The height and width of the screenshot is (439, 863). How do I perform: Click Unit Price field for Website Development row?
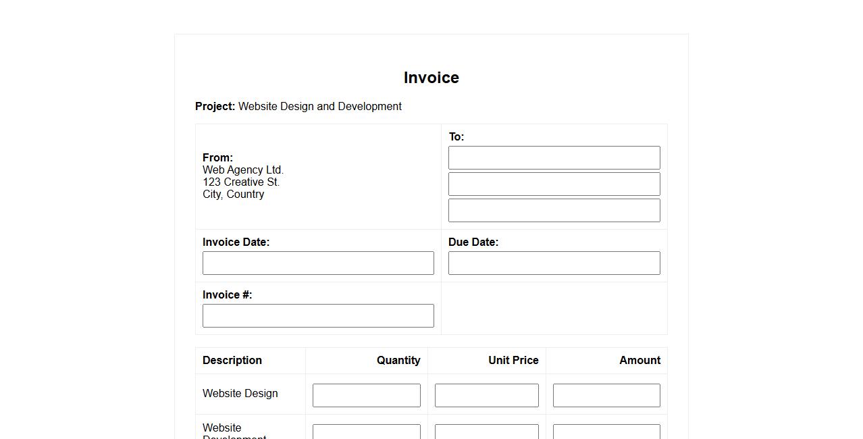(486, 432)
